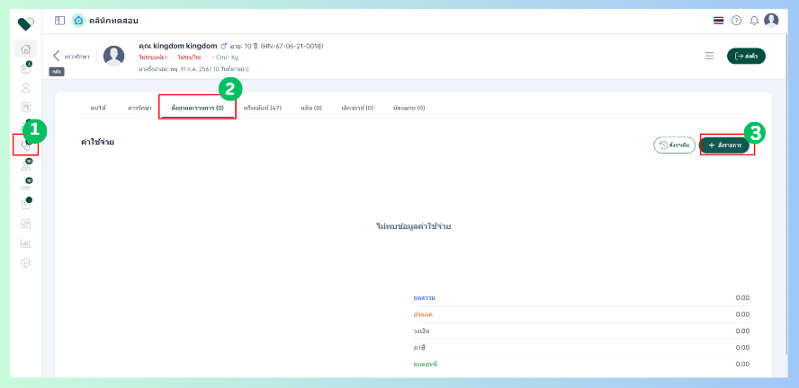Open the notifications bell

754,21
